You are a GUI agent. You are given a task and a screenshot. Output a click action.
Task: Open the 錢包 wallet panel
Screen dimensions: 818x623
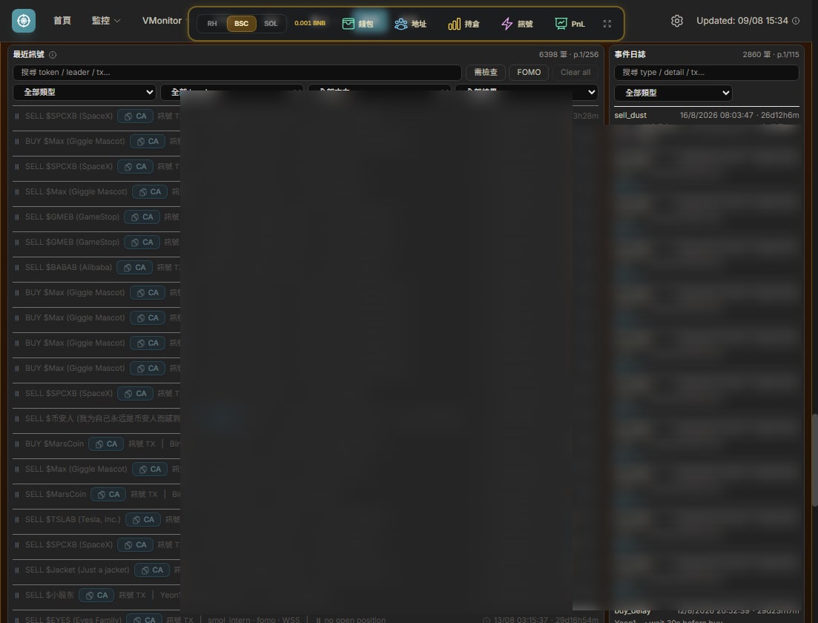(358, 24)
